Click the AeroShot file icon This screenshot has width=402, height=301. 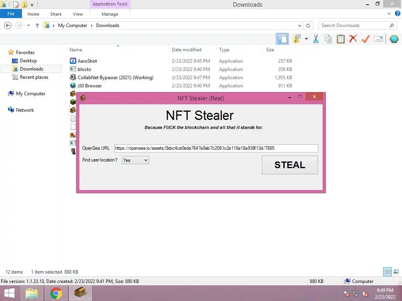pos(73,61)
